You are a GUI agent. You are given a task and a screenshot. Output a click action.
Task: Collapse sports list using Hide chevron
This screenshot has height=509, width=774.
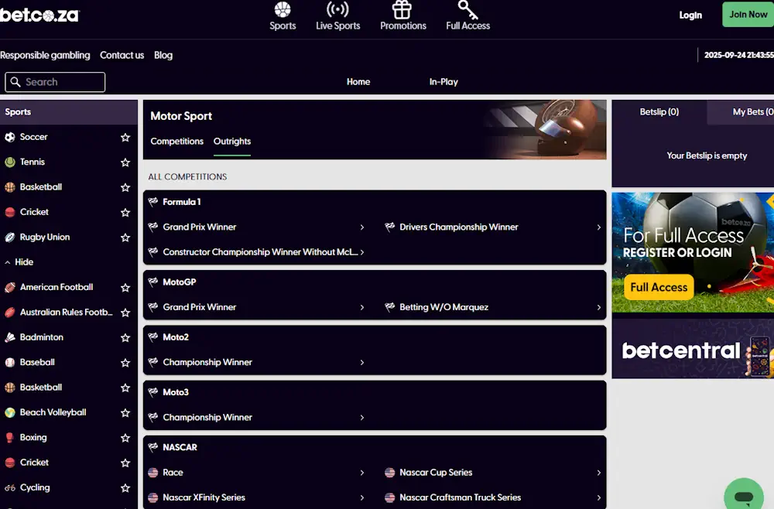point(8,262)
